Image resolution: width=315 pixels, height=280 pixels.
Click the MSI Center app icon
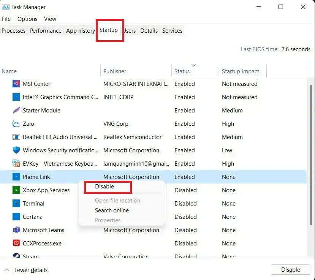(16, 84)
